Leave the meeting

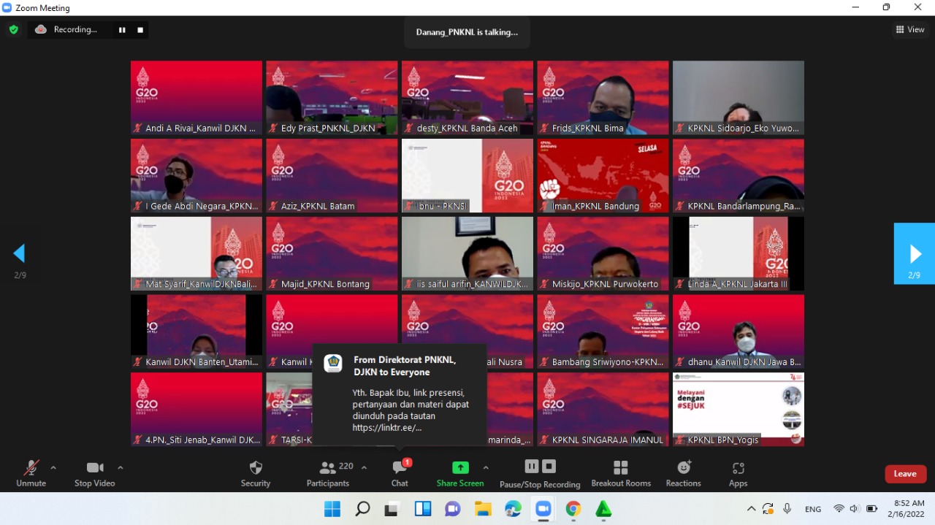[905, 474]
